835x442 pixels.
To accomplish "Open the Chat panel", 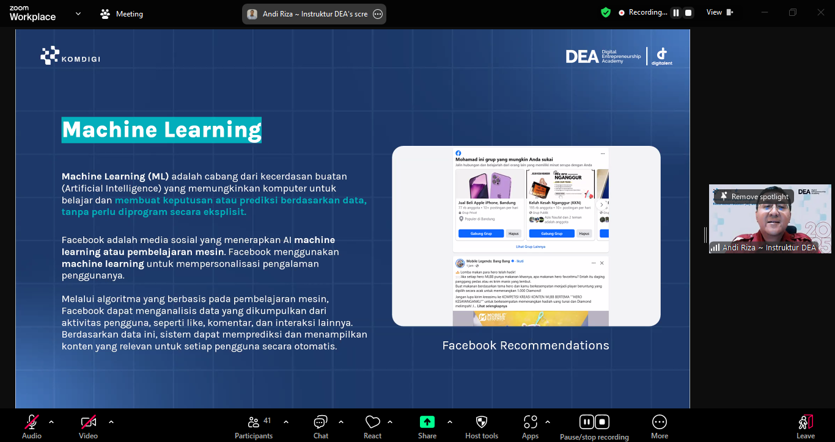I will [321, 426].
